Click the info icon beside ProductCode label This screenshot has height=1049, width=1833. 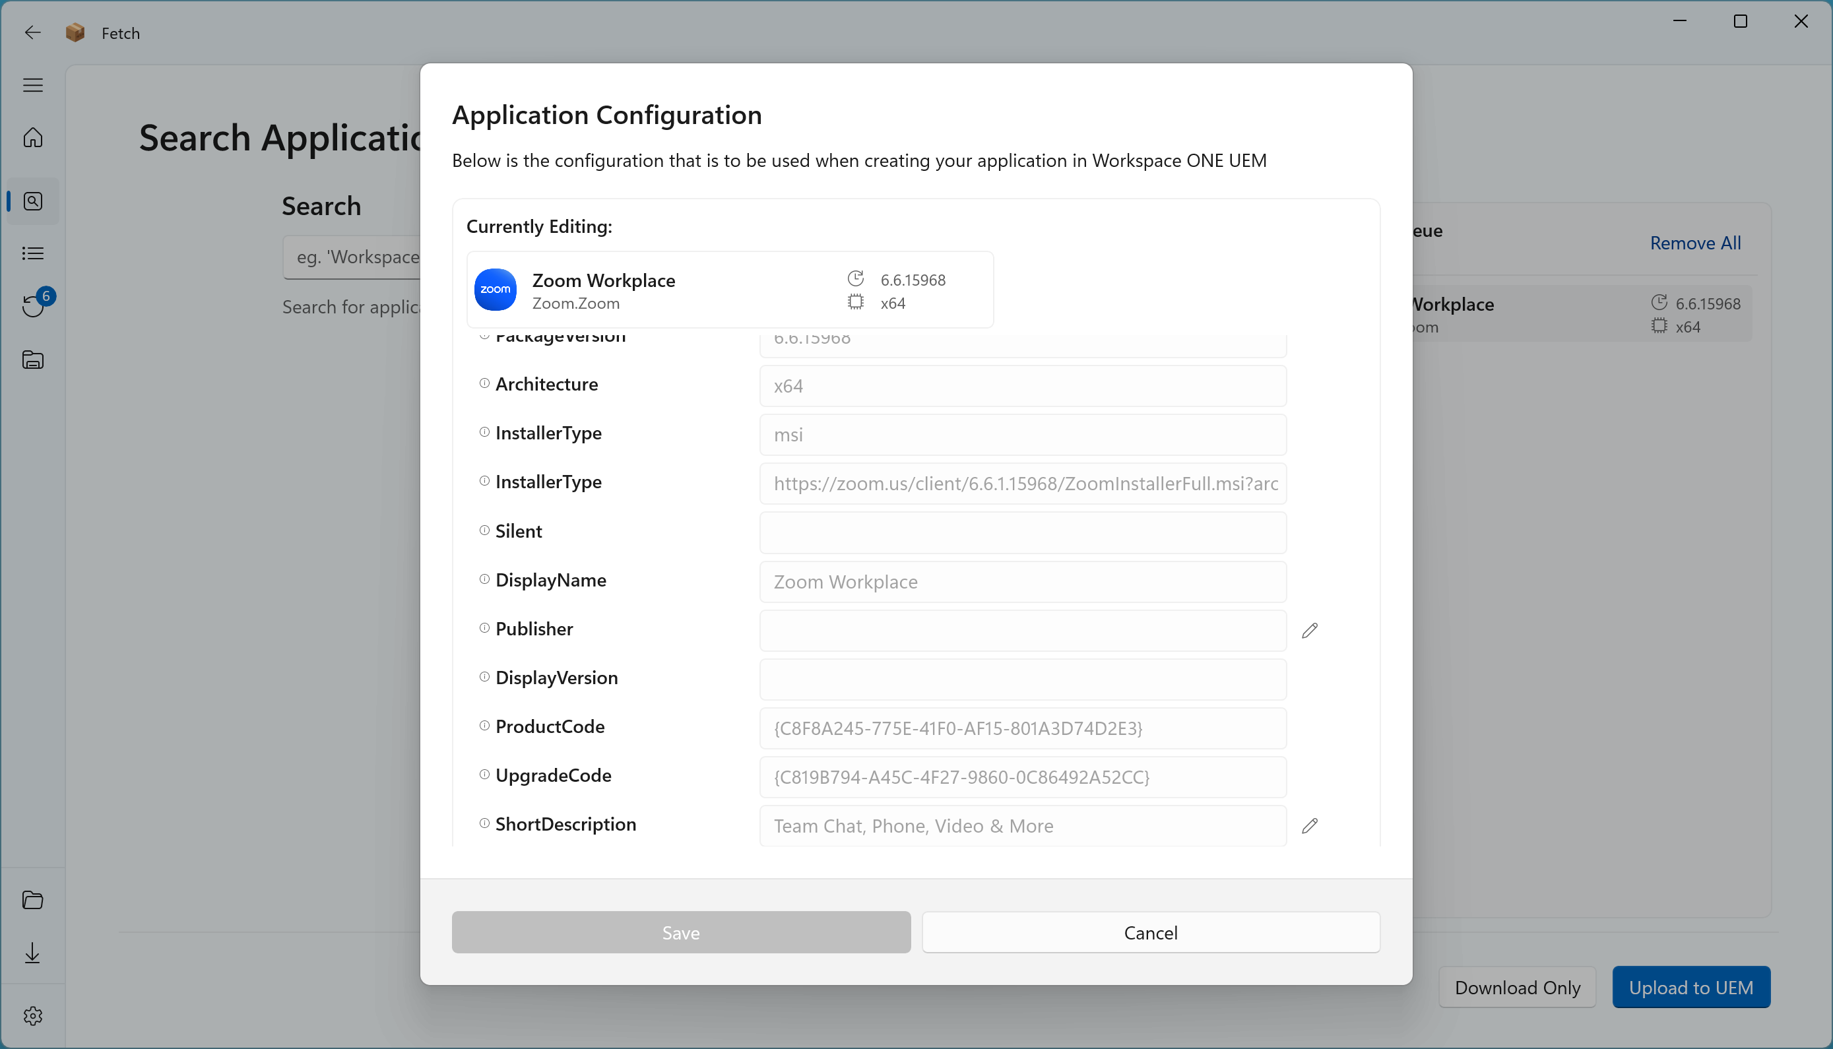484,726
